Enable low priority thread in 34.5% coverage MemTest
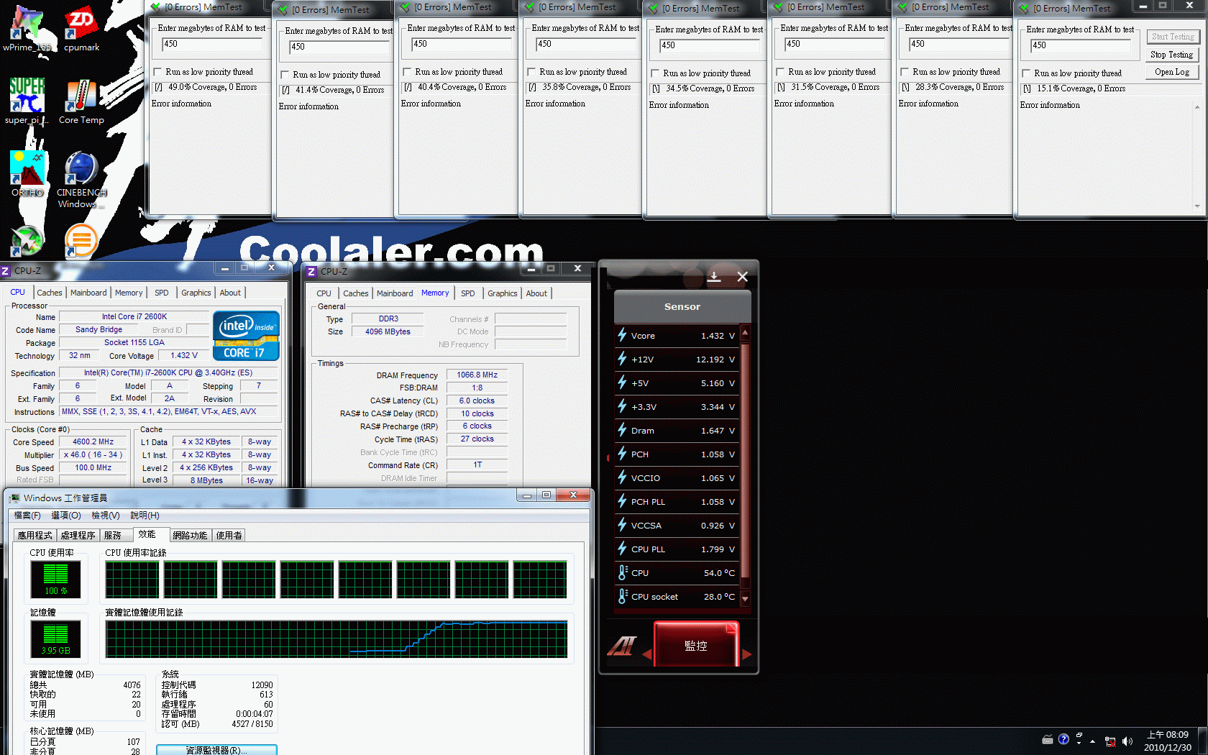Image resolution: width=1208 pixels, height=755 pixels. click(x=656, y=73)
